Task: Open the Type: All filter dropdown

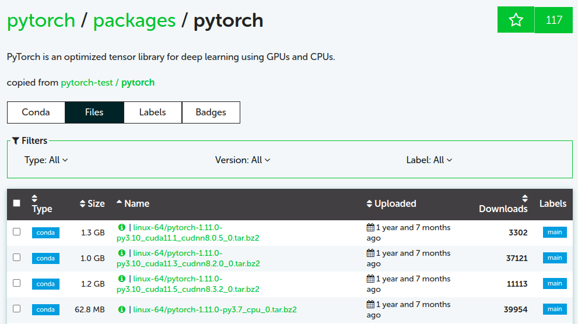Action: (46, 160)
